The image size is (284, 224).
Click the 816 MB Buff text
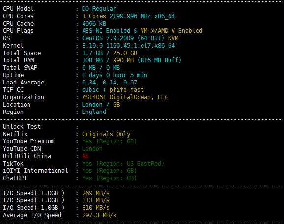point(159,60)
